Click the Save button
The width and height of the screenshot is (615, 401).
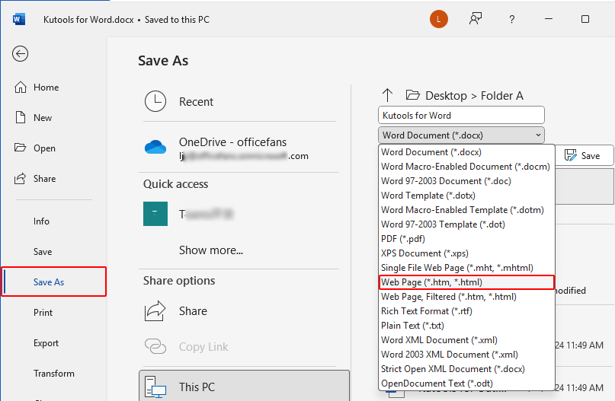pyautogui.click(x=583, y=155)
